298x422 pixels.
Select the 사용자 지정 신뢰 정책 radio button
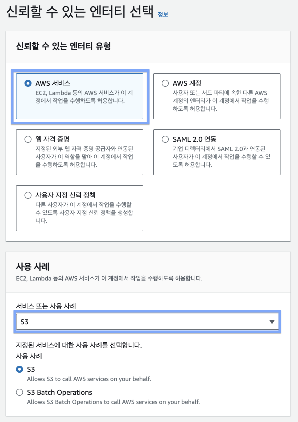click(28, 195)
